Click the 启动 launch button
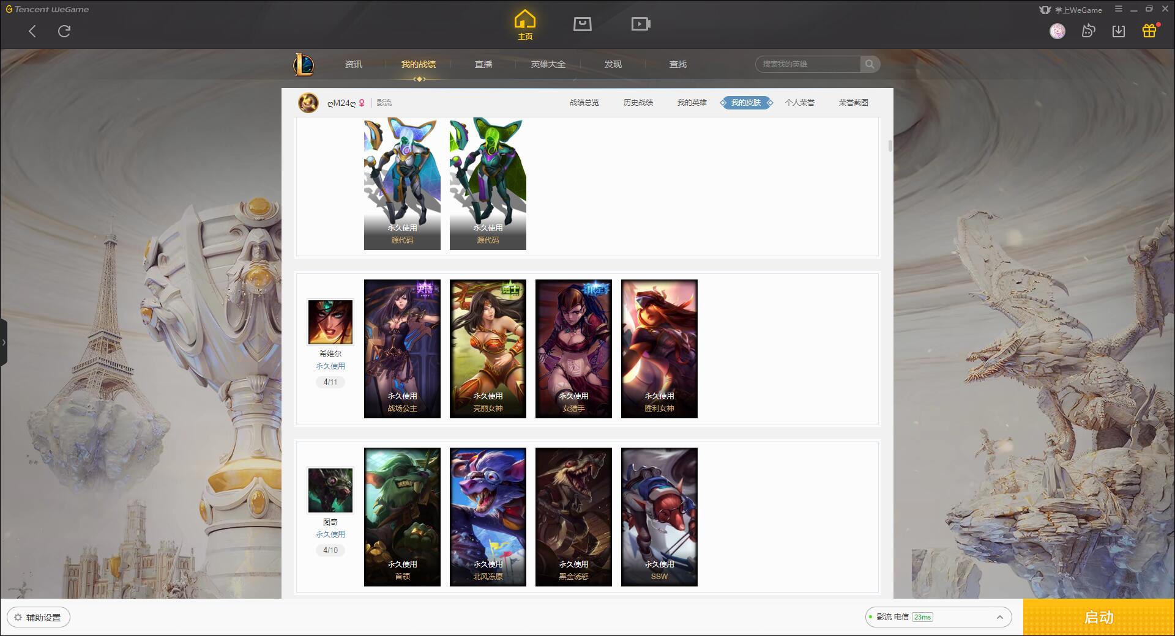This screenshot has width=1175, height=636. point(1099,618)
